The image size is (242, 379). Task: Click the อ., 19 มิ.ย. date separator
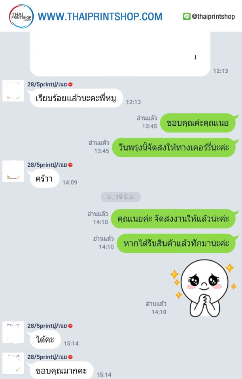pos(121,197)
